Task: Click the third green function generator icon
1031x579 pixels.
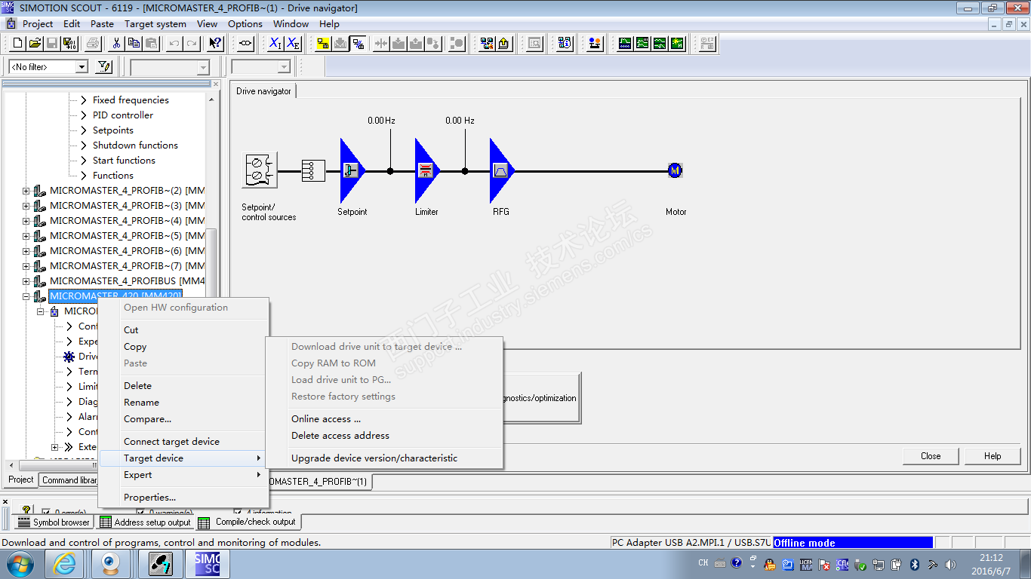Action: tap(660, 44)
